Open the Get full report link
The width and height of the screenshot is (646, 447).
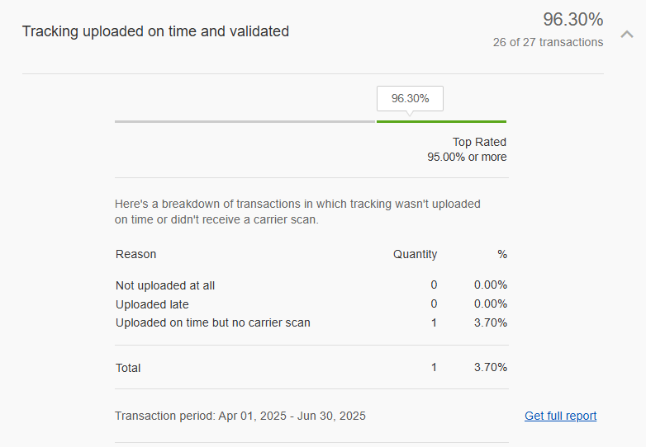tap(560, 416)
